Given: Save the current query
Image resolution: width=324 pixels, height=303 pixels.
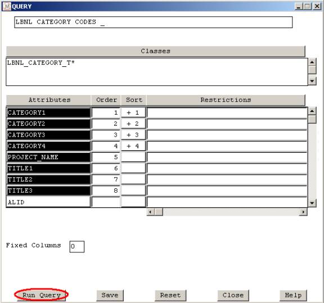Looking at the screenshot, I should coord(110,295).
